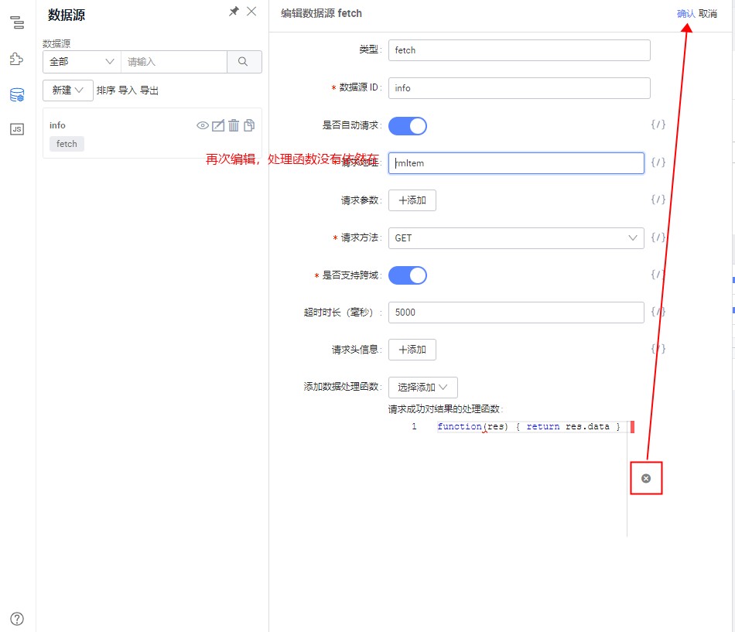Pin the data source panel
Image resolution: width=735 pixels, height=632 pixels.
(x=234, y=12)
